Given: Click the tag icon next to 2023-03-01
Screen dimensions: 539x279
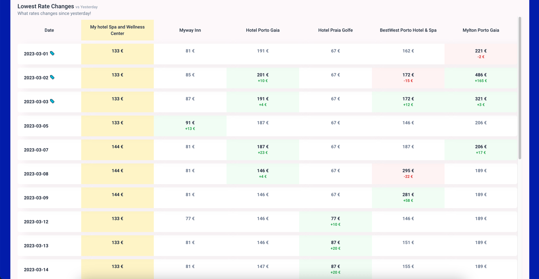Looking at the screenshot, I should click(x=52, y=54).
